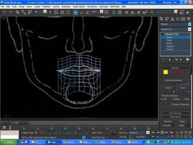The image size is (193, 145).
Task: Open the Hierarchy command panel tab
Action: coord(172,19)
